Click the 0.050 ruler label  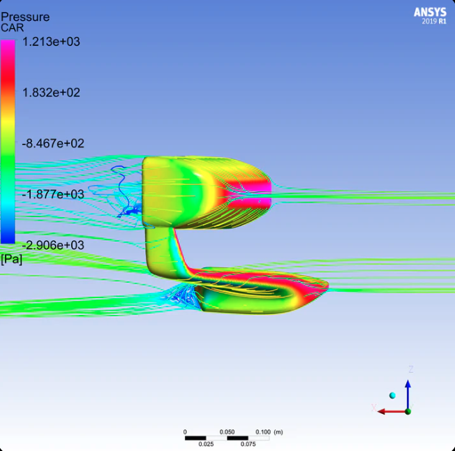pyautogui.click(x=227, y=432)
